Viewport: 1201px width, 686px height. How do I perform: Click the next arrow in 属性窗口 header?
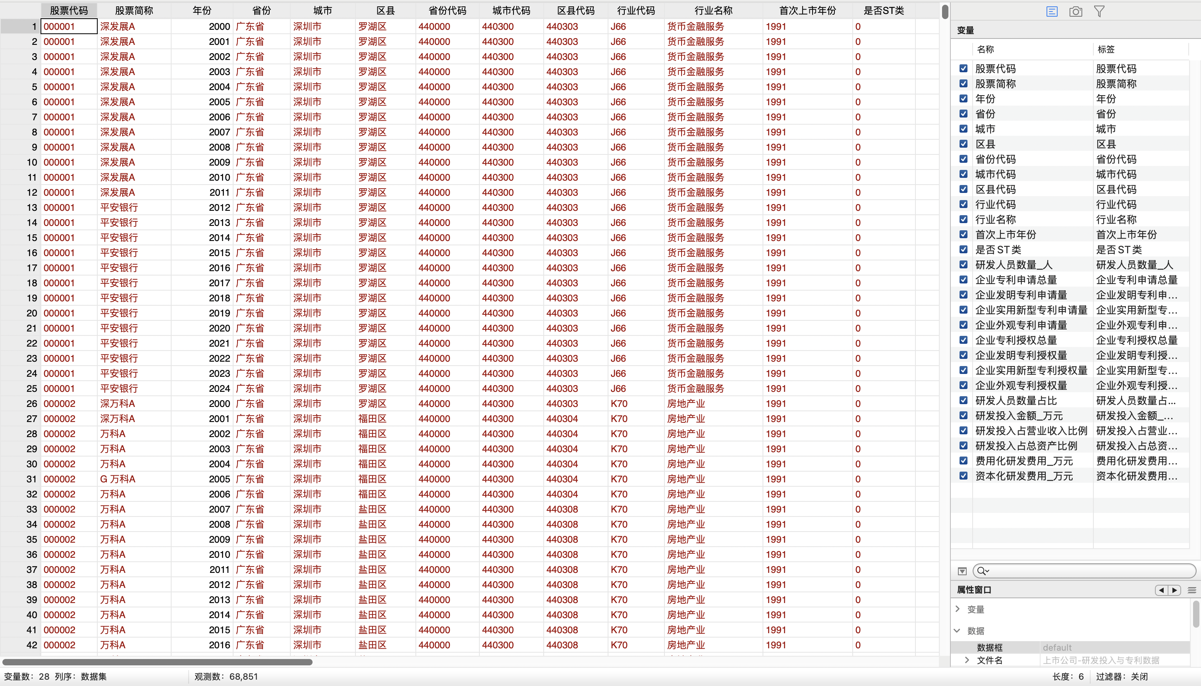[1175, 590]
